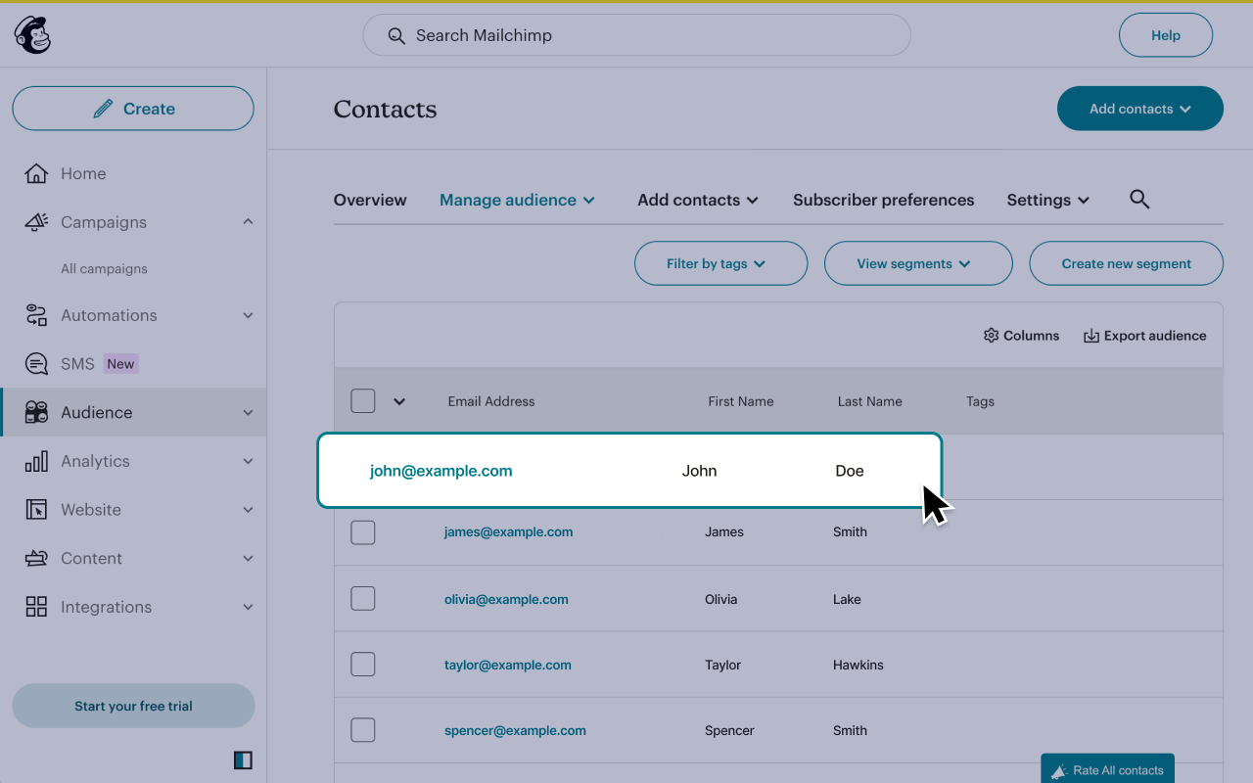Open the Add contacts button dropdown in header
Screen dimensions: 1253x783
[1140, 109]
